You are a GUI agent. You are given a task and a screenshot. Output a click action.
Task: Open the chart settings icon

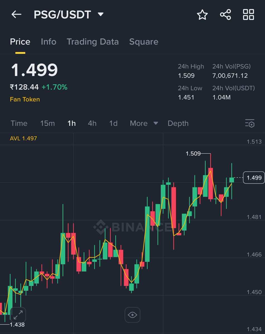tap(250, 123)
